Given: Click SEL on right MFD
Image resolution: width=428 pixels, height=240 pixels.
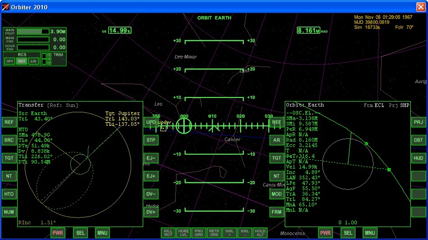Looking at the screenshot, I should [x=348, y=233].
